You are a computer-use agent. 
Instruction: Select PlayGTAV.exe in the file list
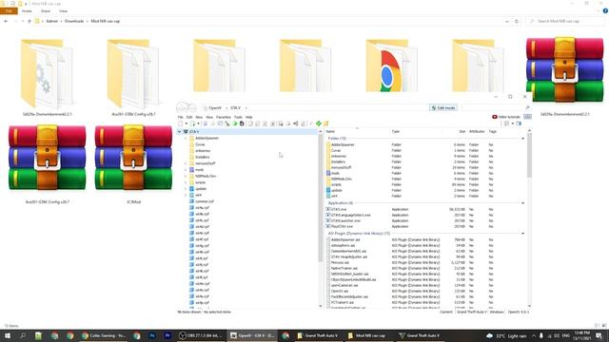[x=342, y=226]
